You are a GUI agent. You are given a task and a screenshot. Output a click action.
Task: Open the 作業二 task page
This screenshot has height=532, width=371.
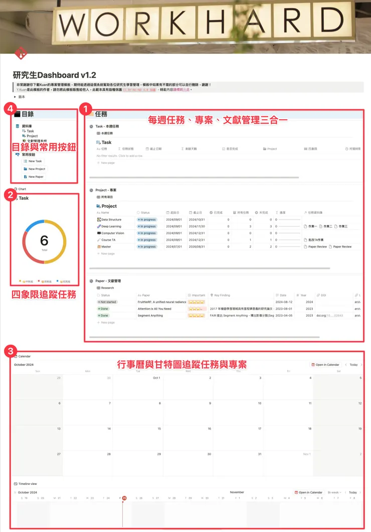tap(325, 226)
